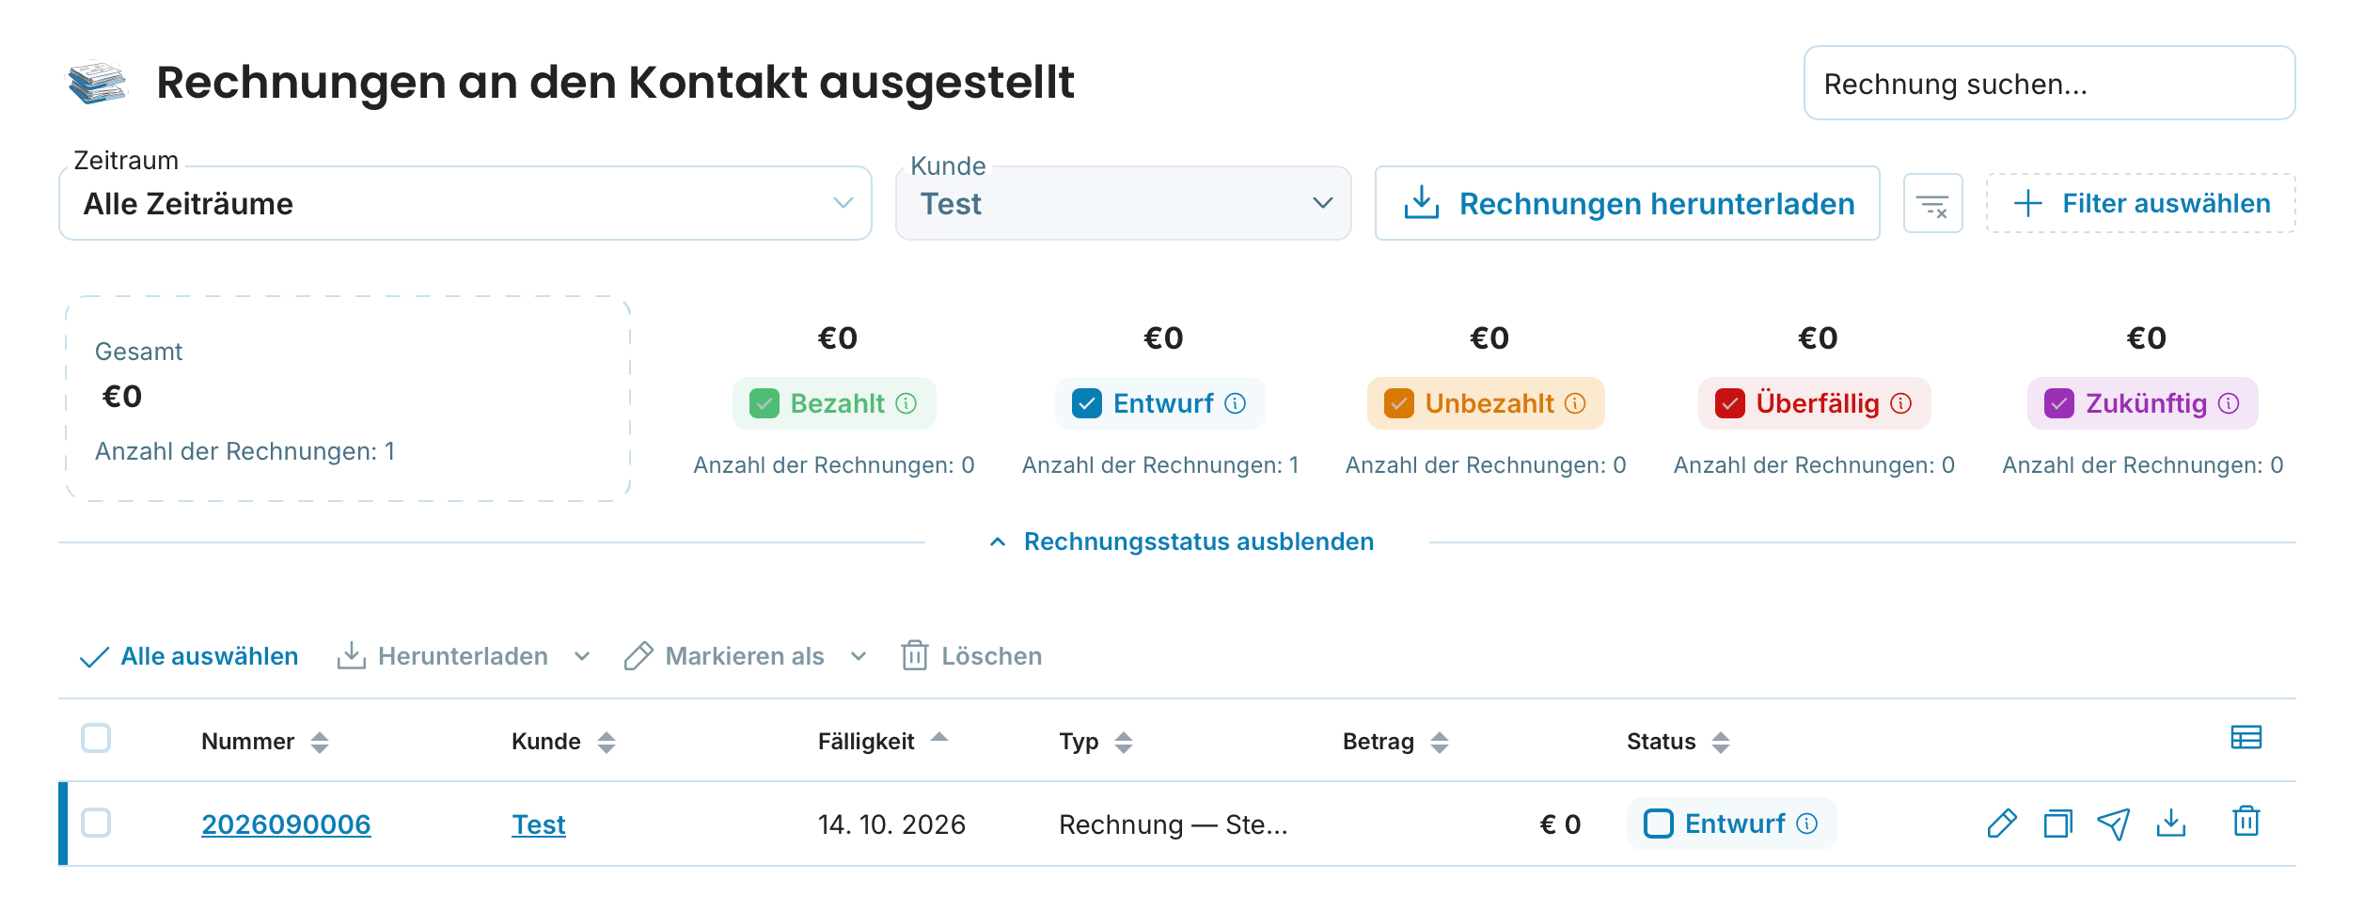Click the Gesamt summary card

click(x=348, y=399)
